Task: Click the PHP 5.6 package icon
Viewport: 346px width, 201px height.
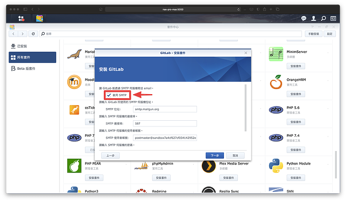Action: coord(276,110)
